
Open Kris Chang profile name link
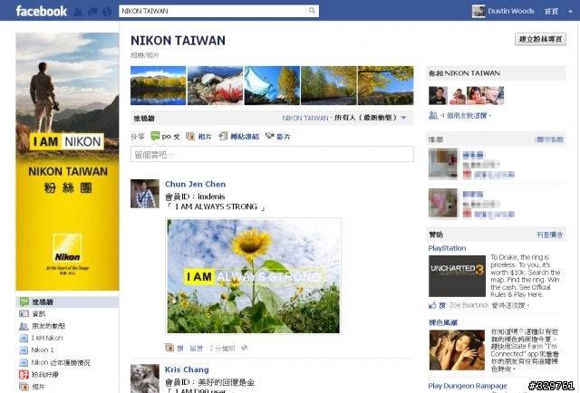(x=187, y=369)
